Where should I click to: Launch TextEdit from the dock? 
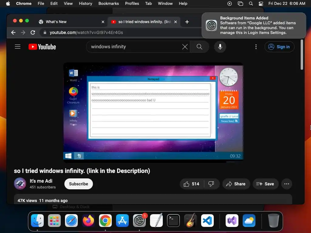tap(156, 221)
